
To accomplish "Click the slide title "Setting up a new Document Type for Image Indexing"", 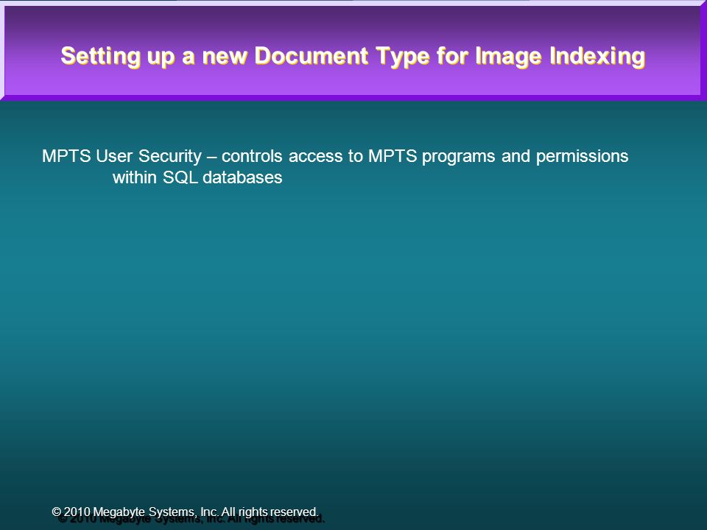I will coord(353,57).
